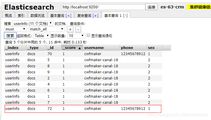This screenshot has height=120, width=211.
Task: Sort by the phone column header
Action: coord(133,48)
